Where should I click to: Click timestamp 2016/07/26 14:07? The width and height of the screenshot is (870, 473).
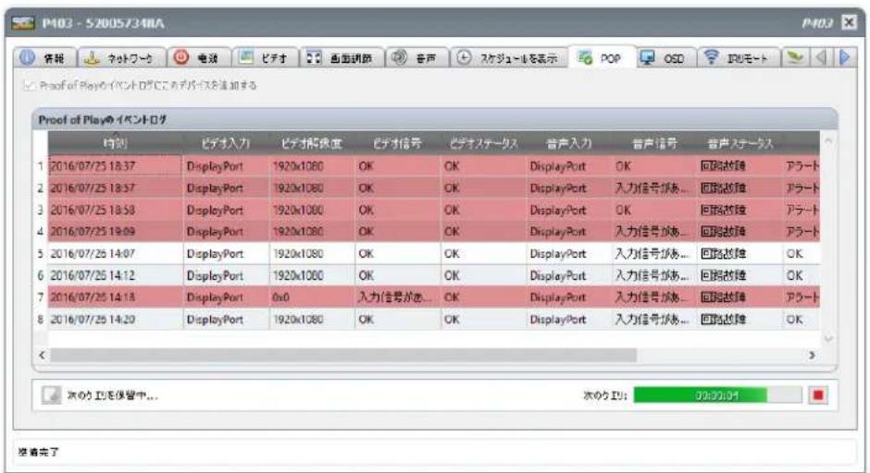pos(93,254)
